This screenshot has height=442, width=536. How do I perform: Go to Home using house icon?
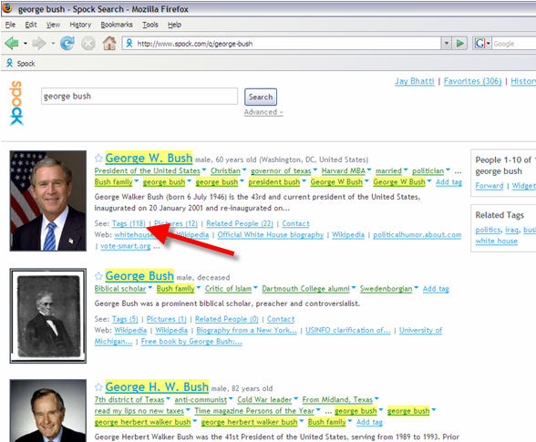pyautogui.click(x=109, y=44)
